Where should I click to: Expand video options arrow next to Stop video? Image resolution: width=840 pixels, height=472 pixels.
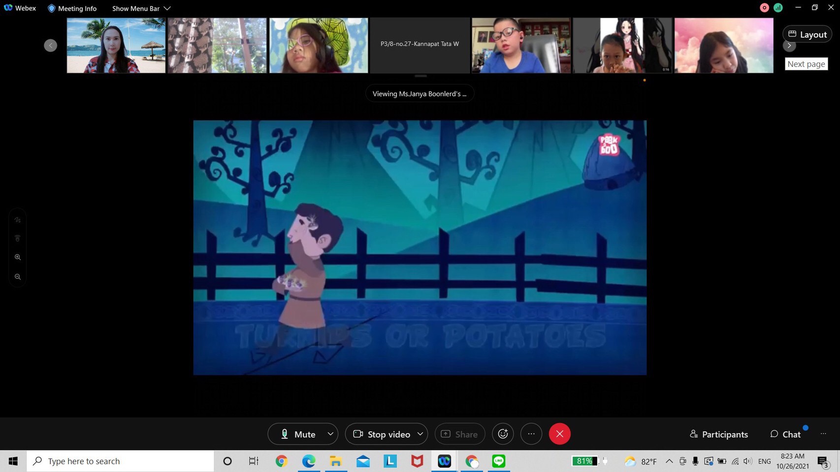[x=420, y=434]
